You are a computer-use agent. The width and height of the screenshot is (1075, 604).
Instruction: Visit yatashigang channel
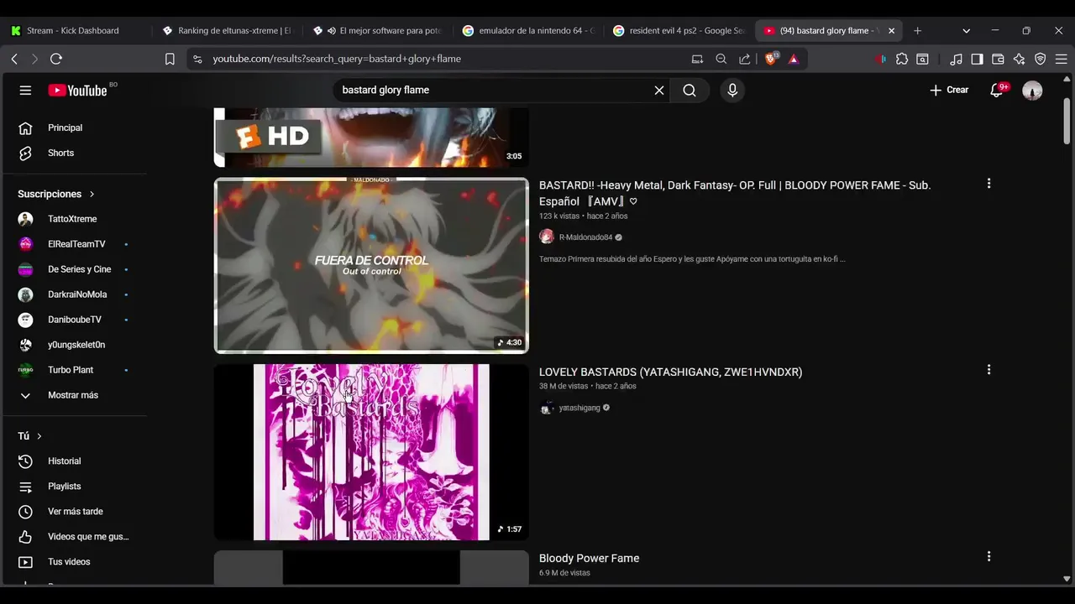579,408
